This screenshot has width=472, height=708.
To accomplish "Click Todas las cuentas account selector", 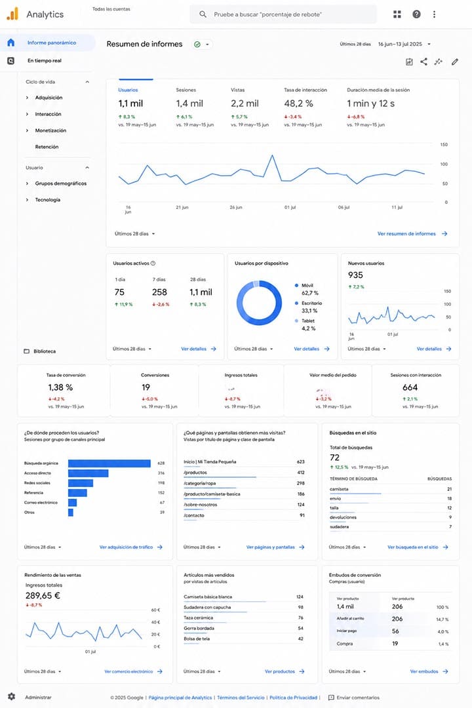I will (111, 9).
